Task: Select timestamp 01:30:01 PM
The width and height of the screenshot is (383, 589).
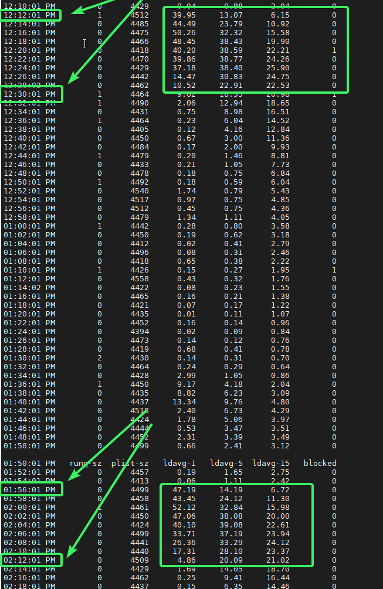Action: pyautogui.click(x=29, y=358)
